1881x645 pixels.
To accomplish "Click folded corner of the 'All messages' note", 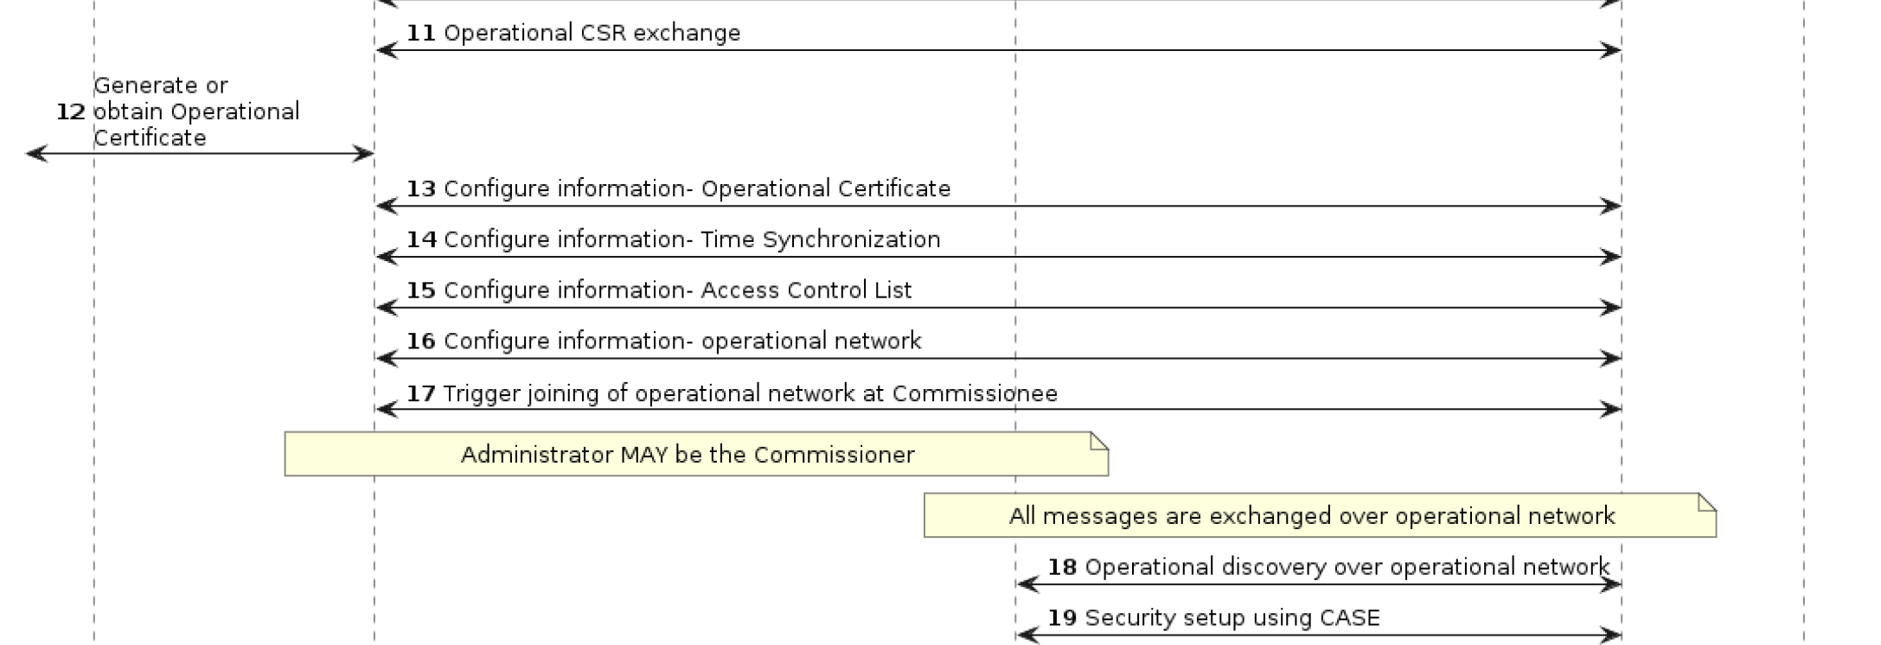I will pyautogui.click(x=1708, y=501).
